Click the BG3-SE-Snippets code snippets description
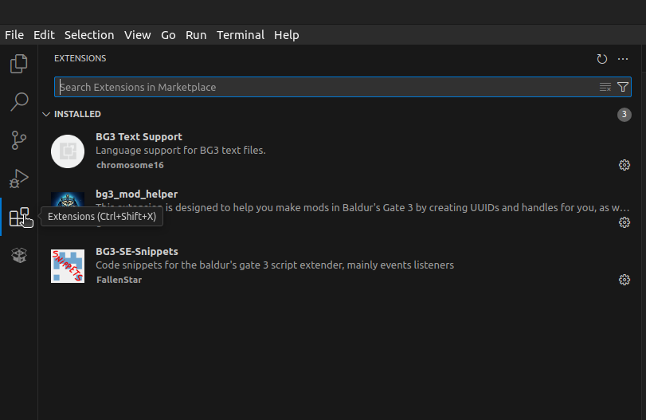The height and width of the screenshot is (420, 646). (275, 265)
